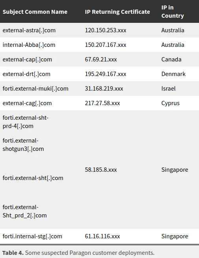
Task: Select the internal-Abba[.]com cell
Action: click(x=29, y=45)
